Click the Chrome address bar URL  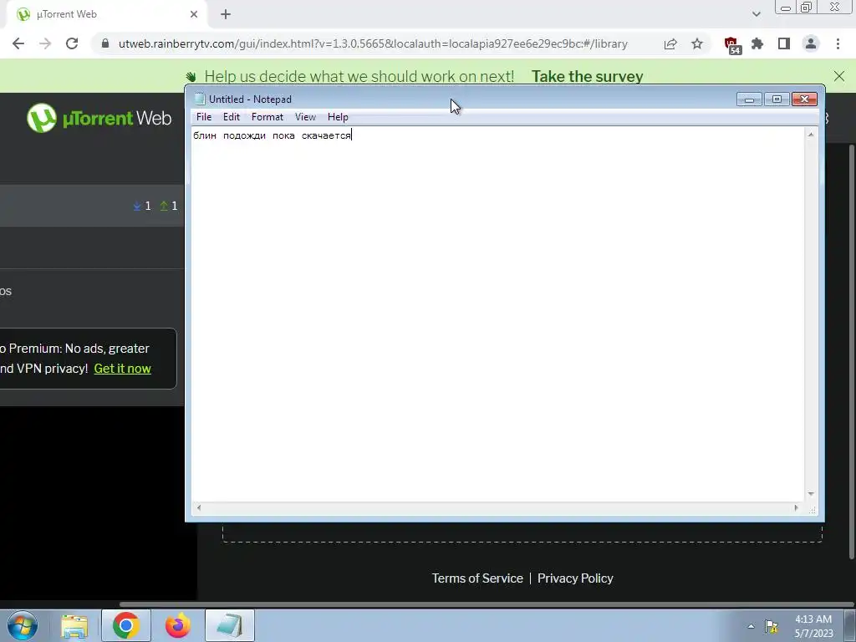373,43
